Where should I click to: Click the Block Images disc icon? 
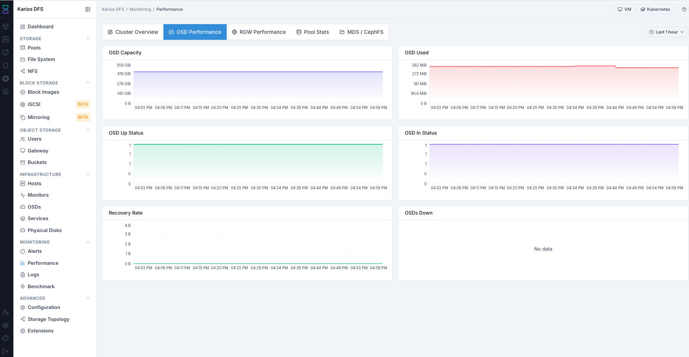tap(23, 92)
